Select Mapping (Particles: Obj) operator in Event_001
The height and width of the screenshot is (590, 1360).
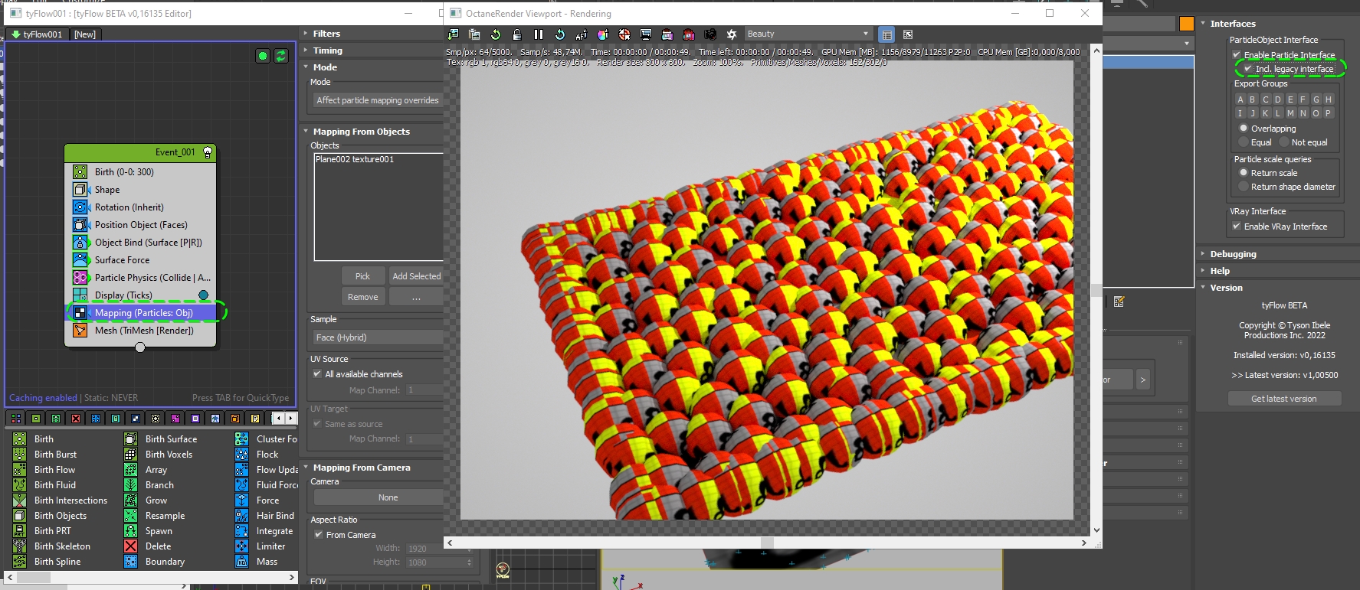coord(143,313)
